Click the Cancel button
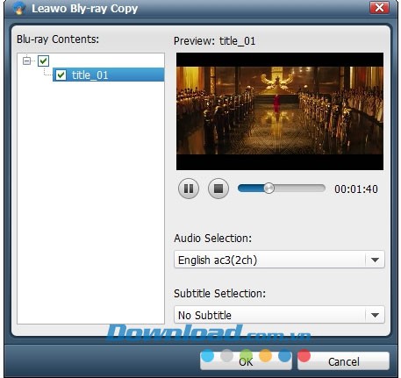 coord(343,361)
